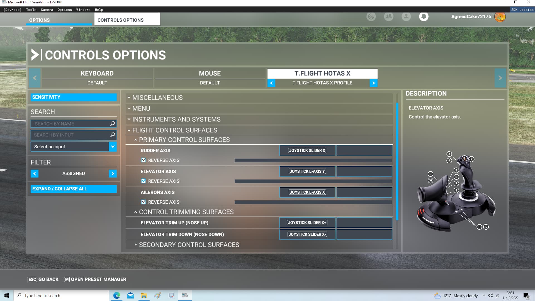Open the Camera menu in DevMode bar

(x=47, y=10)
